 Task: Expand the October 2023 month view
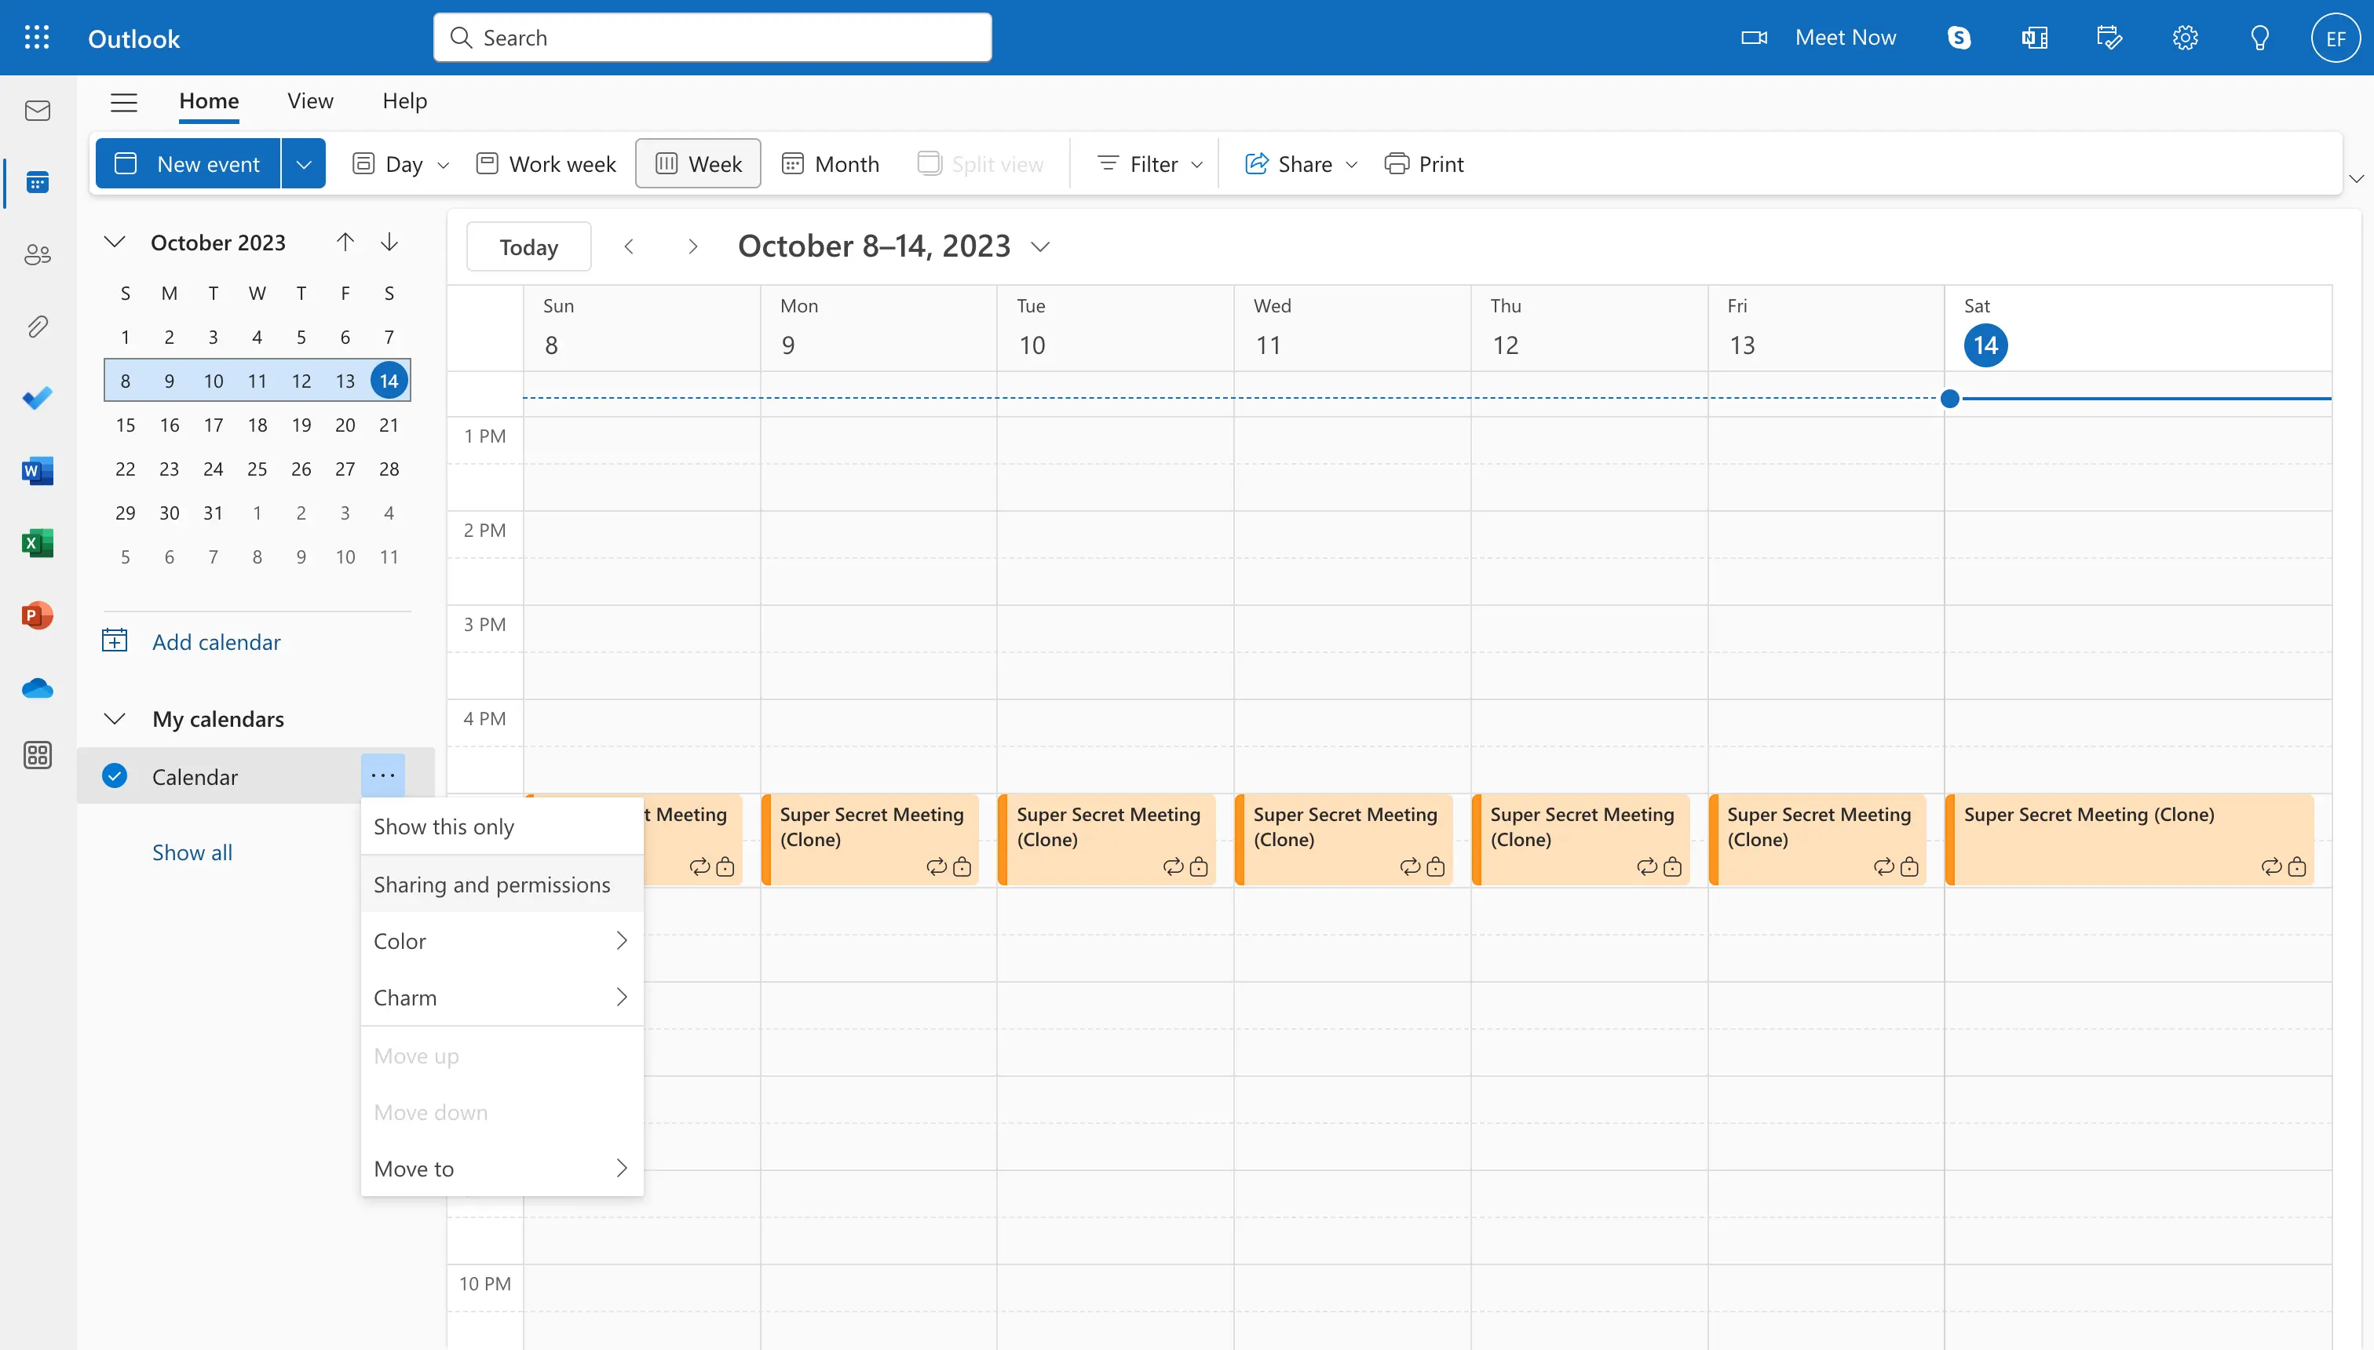point(112,241)
